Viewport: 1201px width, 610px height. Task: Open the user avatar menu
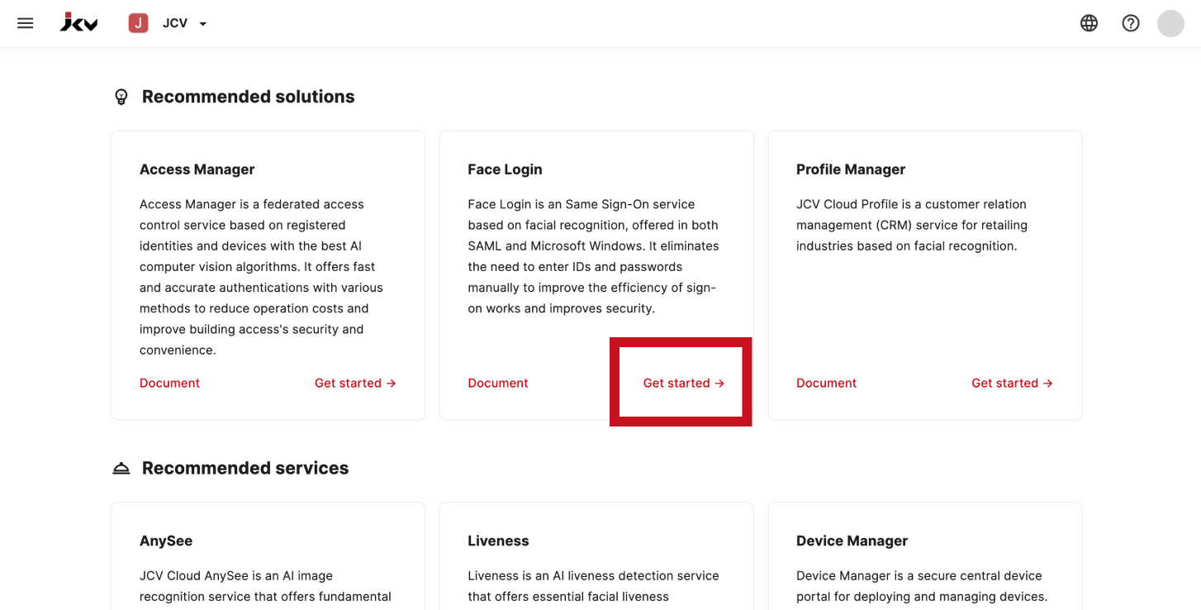point(1170,23)
